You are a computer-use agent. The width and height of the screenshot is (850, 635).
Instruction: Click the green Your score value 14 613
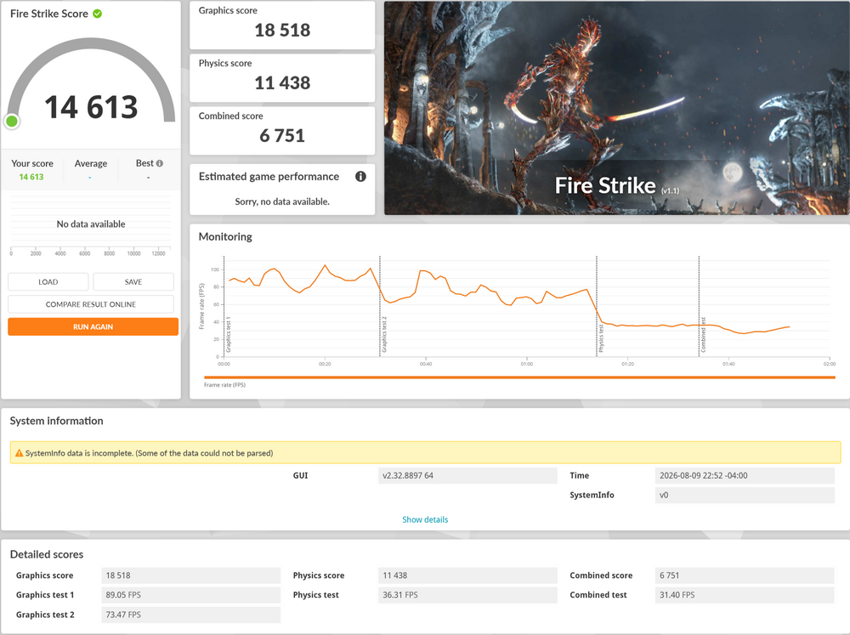point(31,177)
